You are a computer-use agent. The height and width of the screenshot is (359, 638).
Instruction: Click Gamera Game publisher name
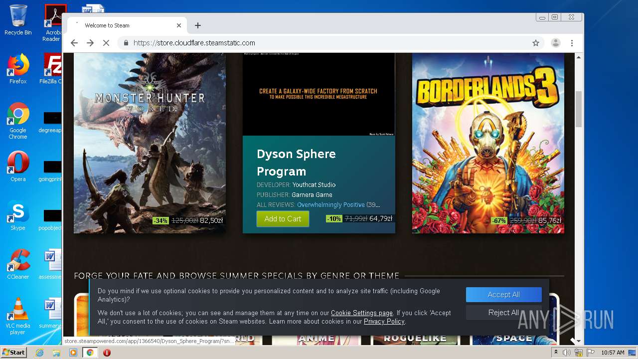coord(312,195)
